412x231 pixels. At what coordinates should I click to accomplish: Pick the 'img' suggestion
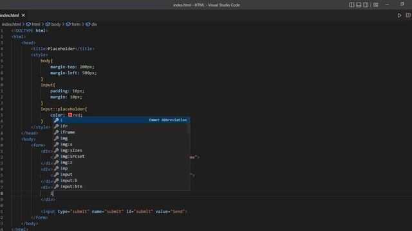(122, 138)
